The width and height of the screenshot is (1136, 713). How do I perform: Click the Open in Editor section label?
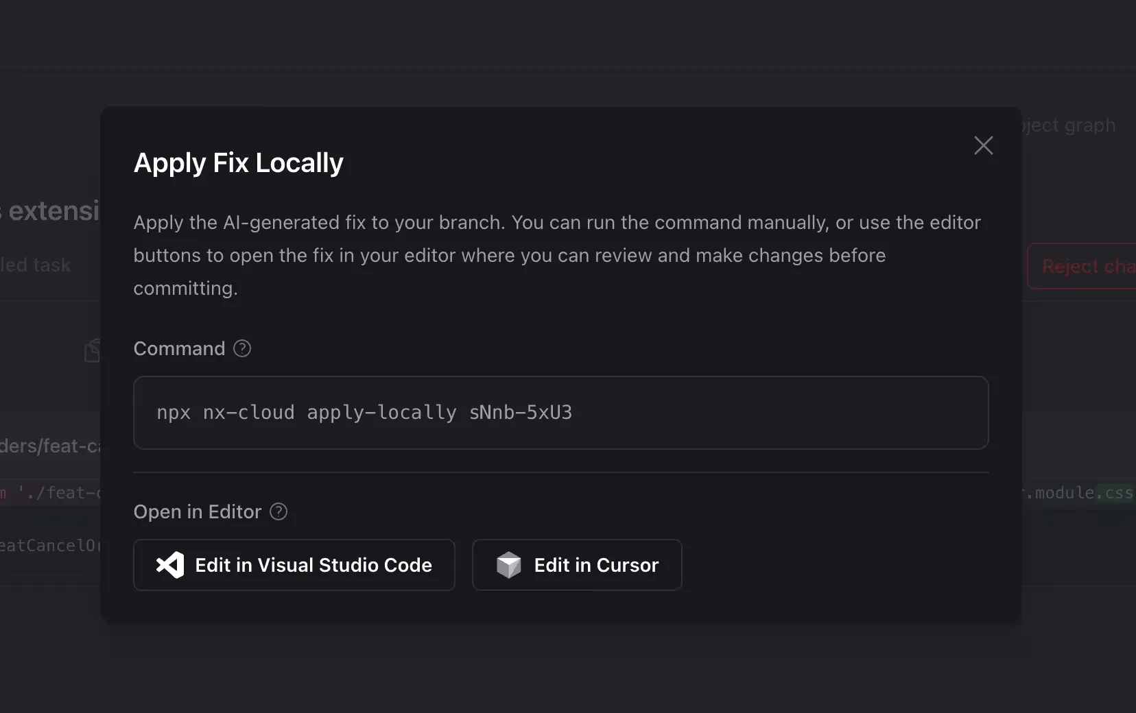click(197, 511)
